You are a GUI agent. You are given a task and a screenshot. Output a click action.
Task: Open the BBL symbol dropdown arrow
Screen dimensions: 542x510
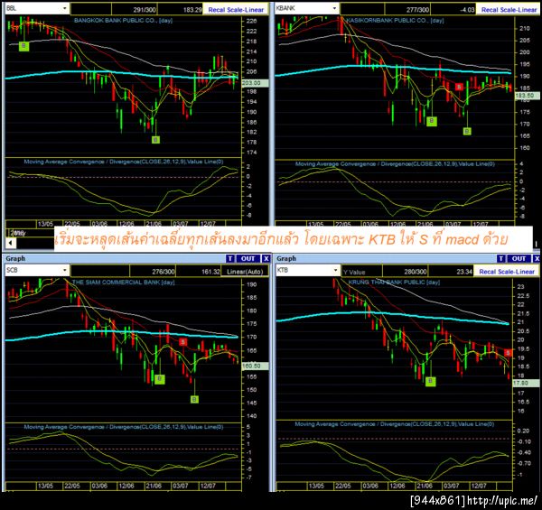tap(65, 8)
